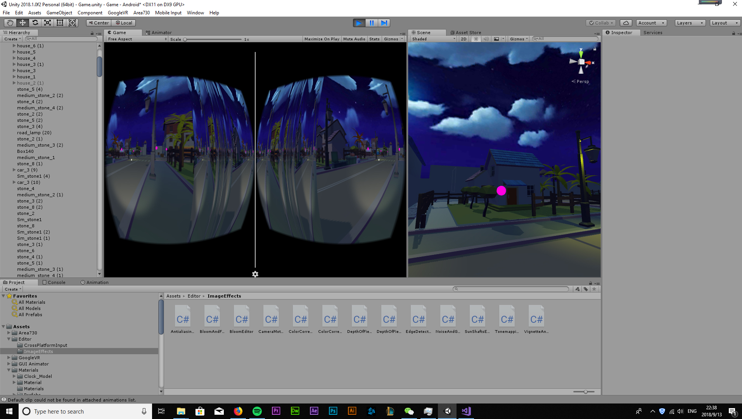Viewport: 742px width, 419px height.
Task: Click the Account button
Action: coord(651,23)
